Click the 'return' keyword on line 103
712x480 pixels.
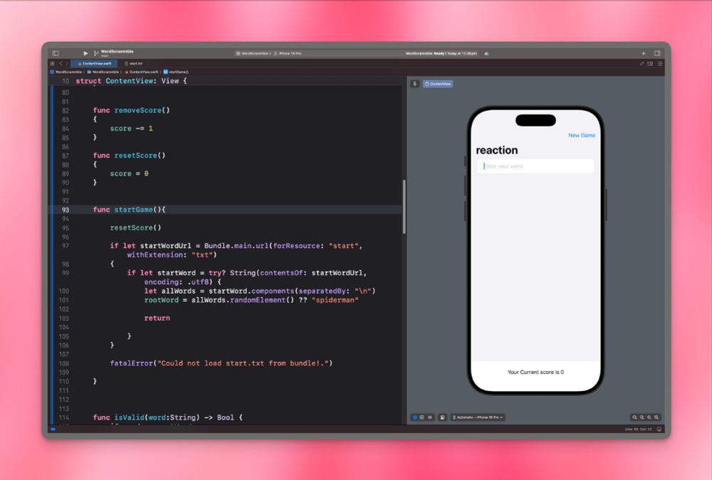pos(157,319)
